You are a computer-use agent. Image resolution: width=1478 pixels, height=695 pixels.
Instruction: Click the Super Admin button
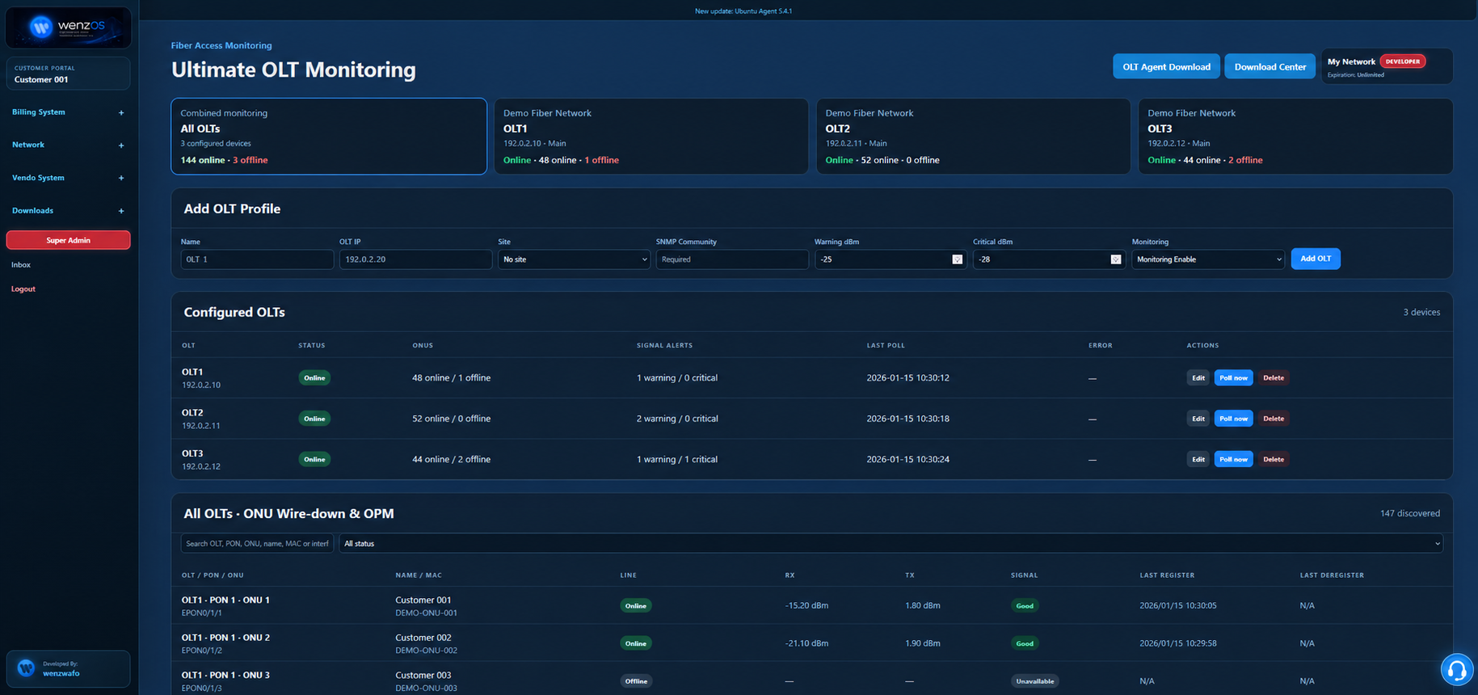[68, 240]
